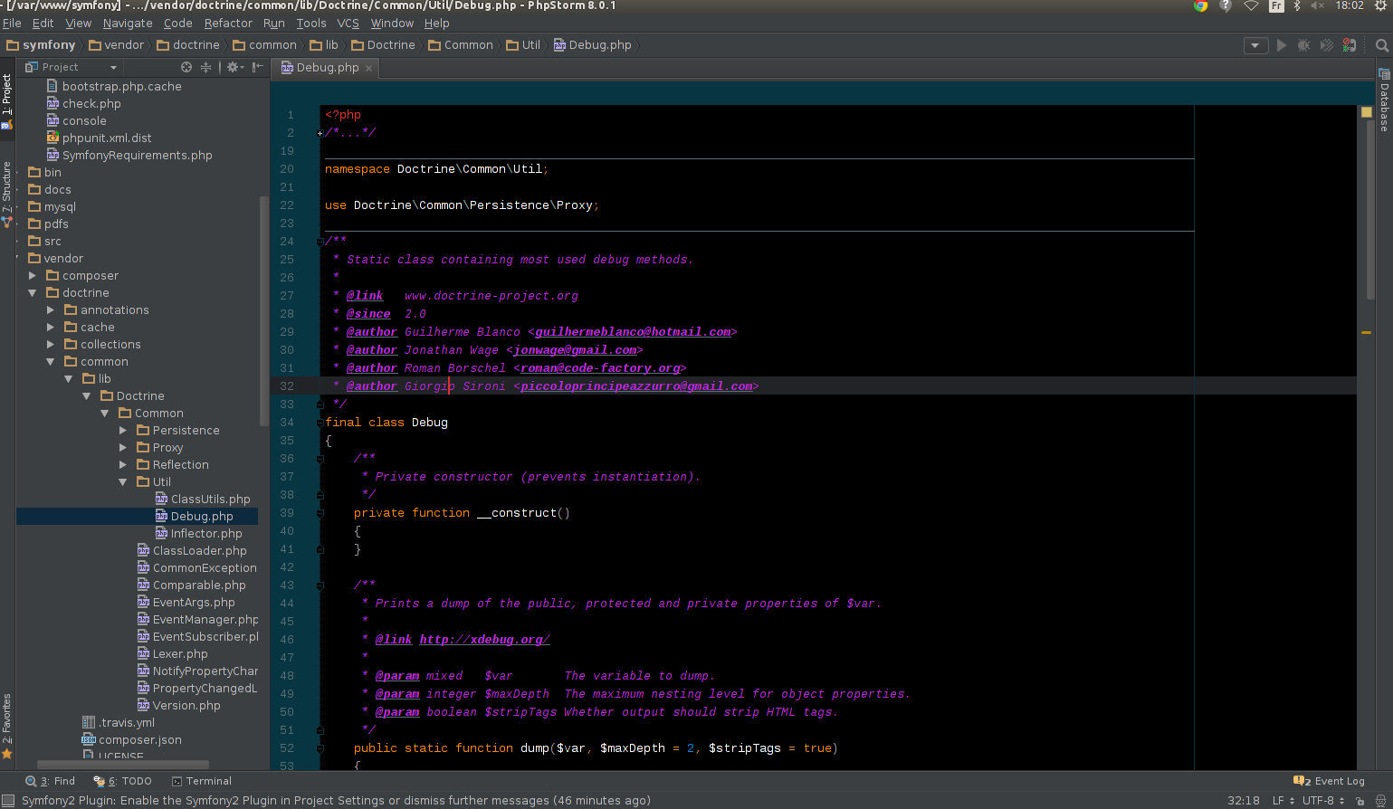
Task: Open the Tools menu
Action: [311, 24]
